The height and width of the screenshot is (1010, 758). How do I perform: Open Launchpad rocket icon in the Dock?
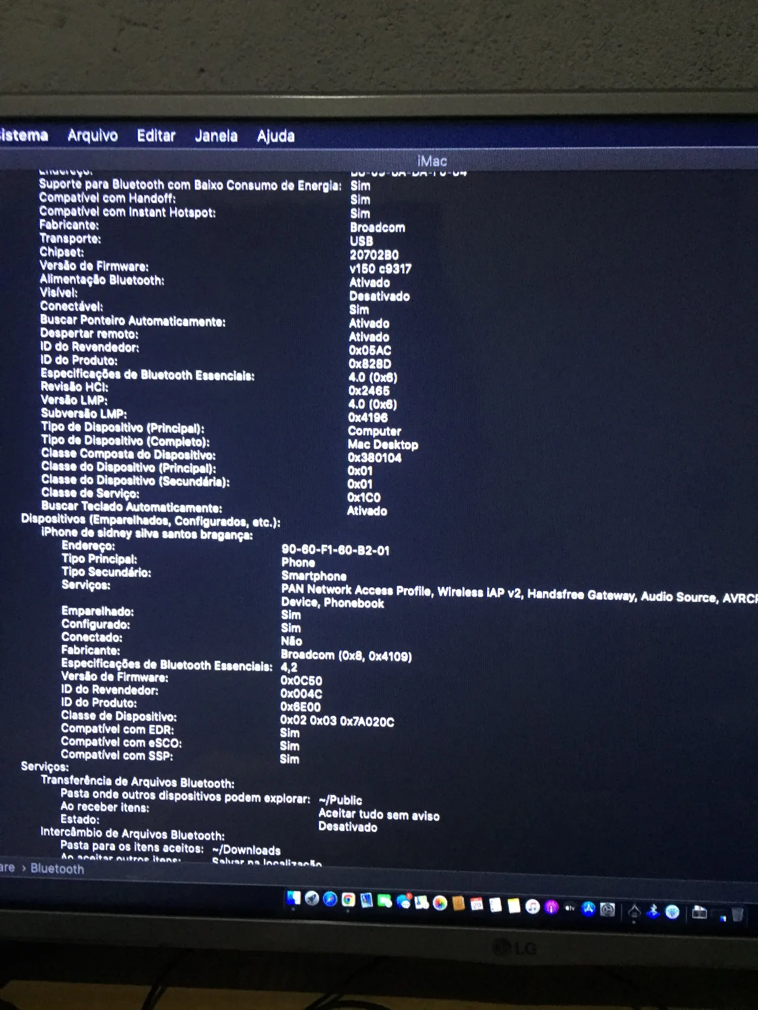[312, 899]
